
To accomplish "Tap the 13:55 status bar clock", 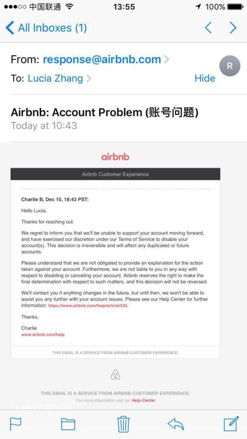I will point(124,7).
